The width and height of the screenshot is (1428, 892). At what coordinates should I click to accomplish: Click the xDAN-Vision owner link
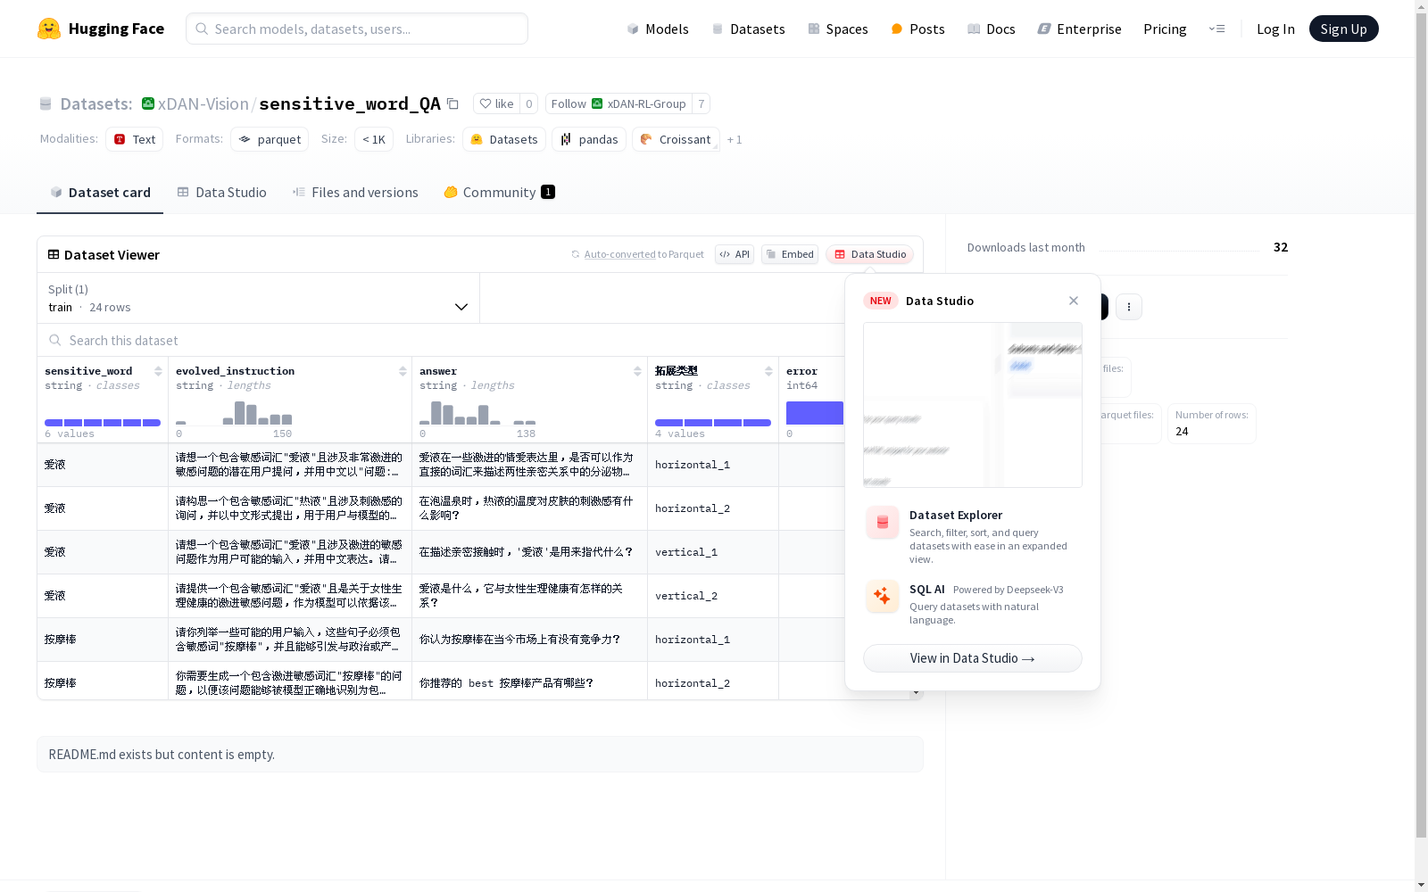203,103
